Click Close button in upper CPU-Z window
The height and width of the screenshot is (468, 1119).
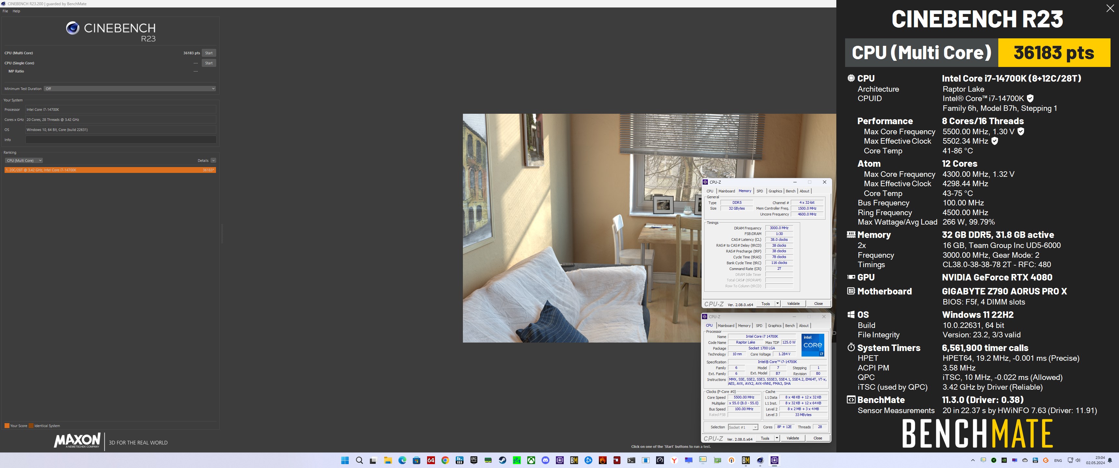818,304
